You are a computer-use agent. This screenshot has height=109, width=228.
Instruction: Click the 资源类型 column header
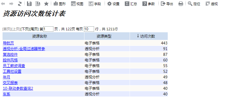coord(107,36)
